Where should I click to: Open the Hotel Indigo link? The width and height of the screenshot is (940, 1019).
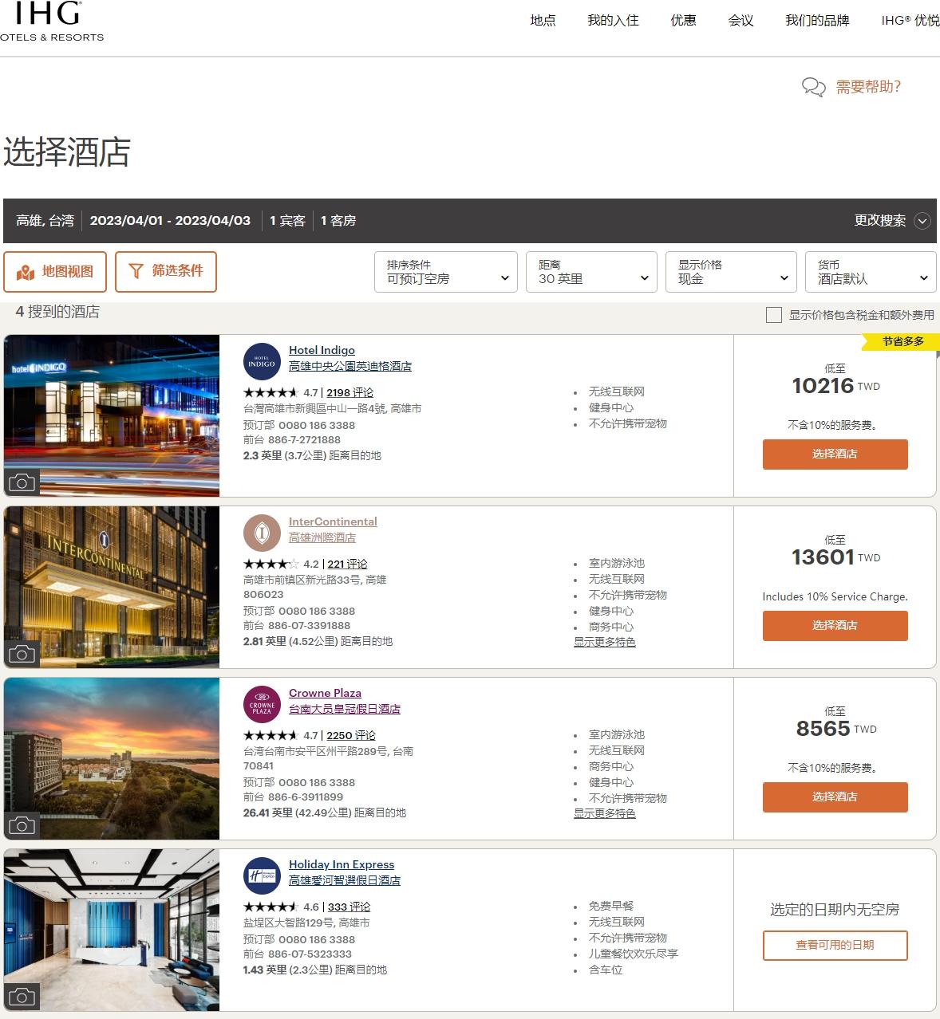coord(322,350)
